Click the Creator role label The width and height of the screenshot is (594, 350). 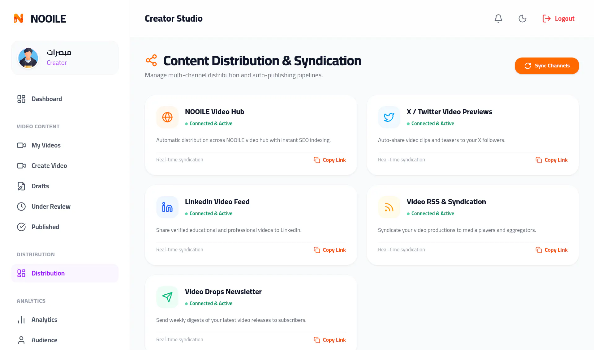(57, 63)
